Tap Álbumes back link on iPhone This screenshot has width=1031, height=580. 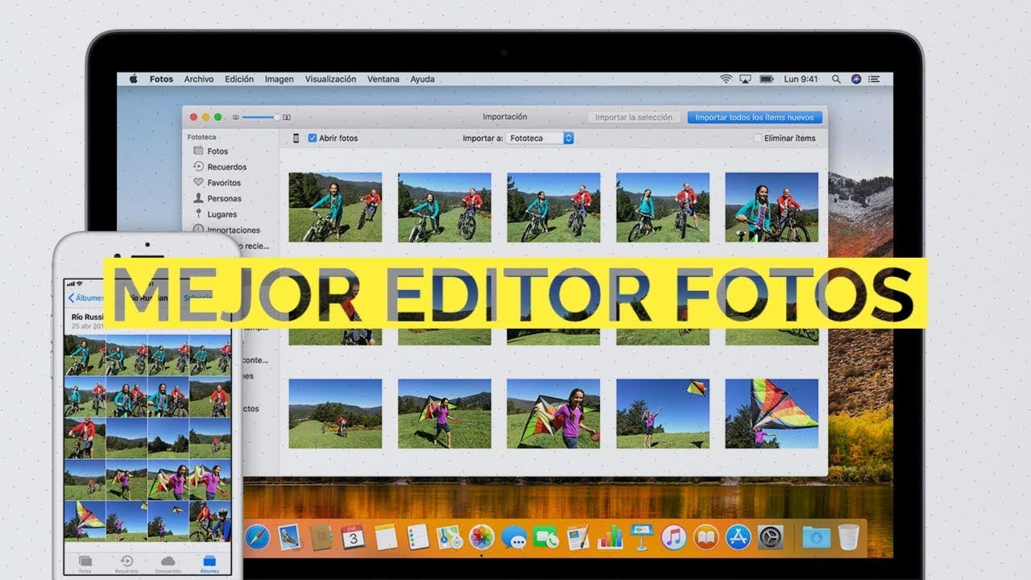tap(87, 298)
